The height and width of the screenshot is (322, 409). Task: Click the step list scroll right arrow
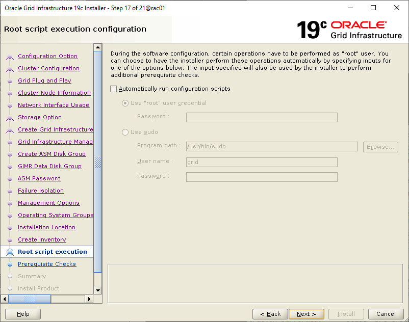89,299
